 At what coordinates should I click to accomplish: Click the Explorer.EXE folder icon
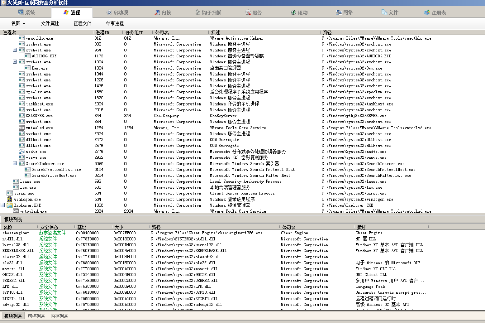pyautogui.click(x=10, y=205)
